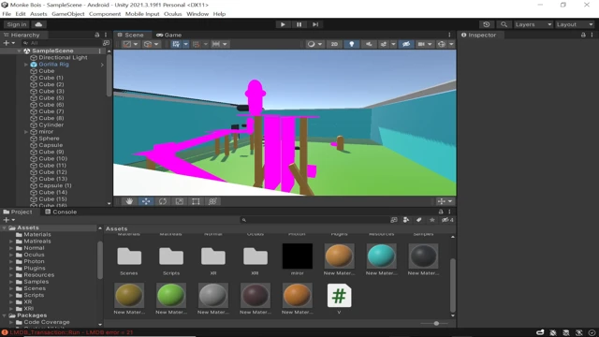Screen dimensions: 599x337
Task: Expand the Gorilla Rig object
Action: tap(26, 65)
